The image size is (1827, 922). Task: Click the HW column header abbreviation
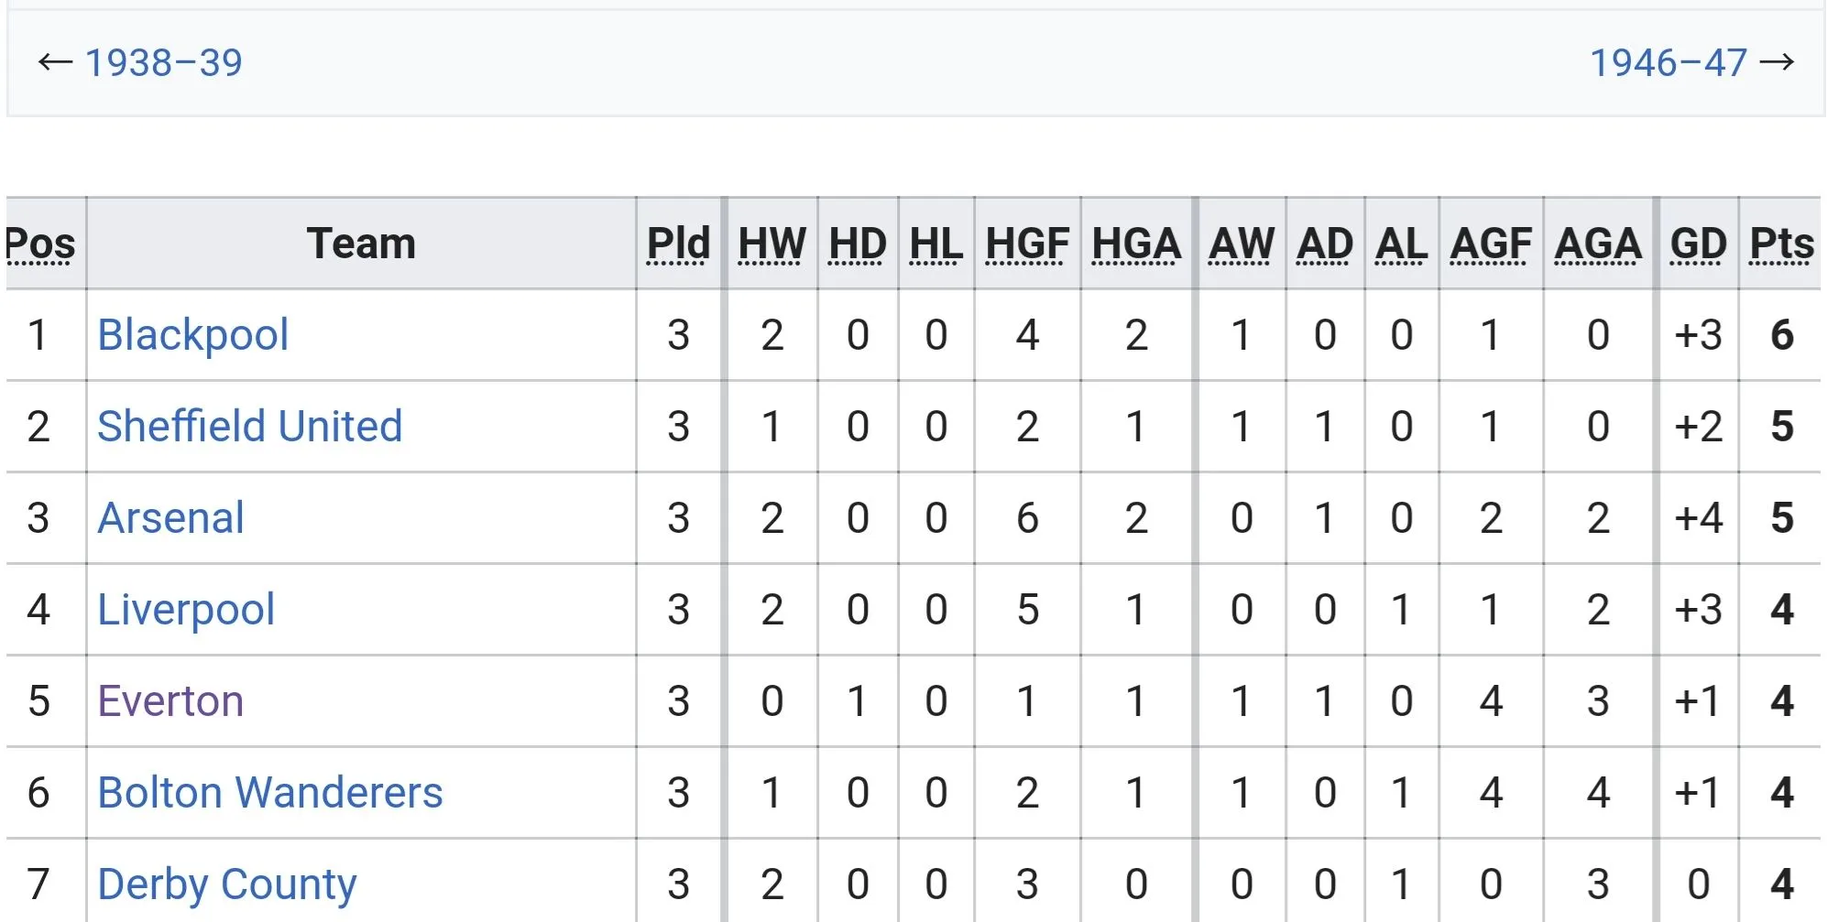pos(771,244)
